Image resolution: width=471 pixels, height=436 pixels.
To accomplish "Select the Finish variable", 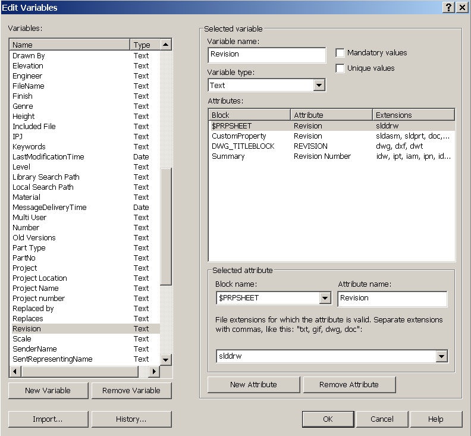I will coord(85,96).
